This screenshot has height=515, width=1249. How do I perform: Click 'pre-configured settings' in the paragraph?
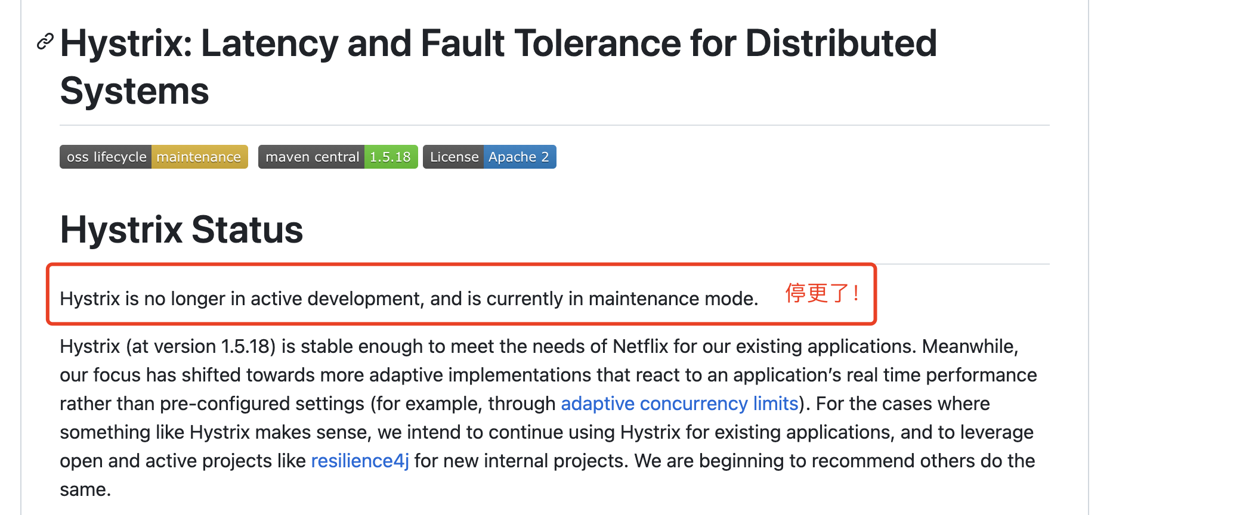tap(262, 404)
